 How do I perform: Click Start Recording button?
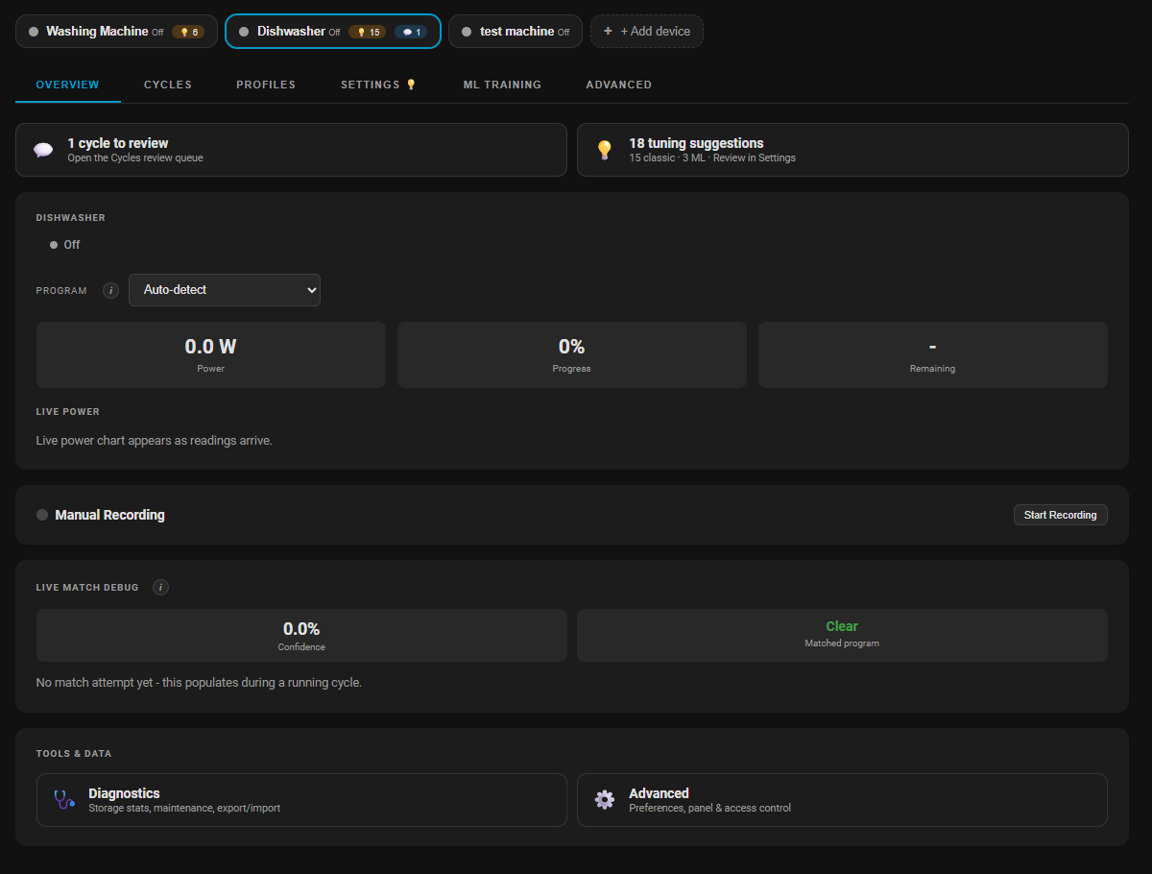[x=1060, y=515]
